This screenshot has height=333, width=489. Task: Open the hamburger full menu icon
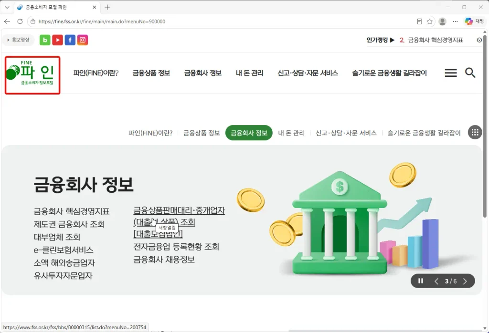point(451,73)
